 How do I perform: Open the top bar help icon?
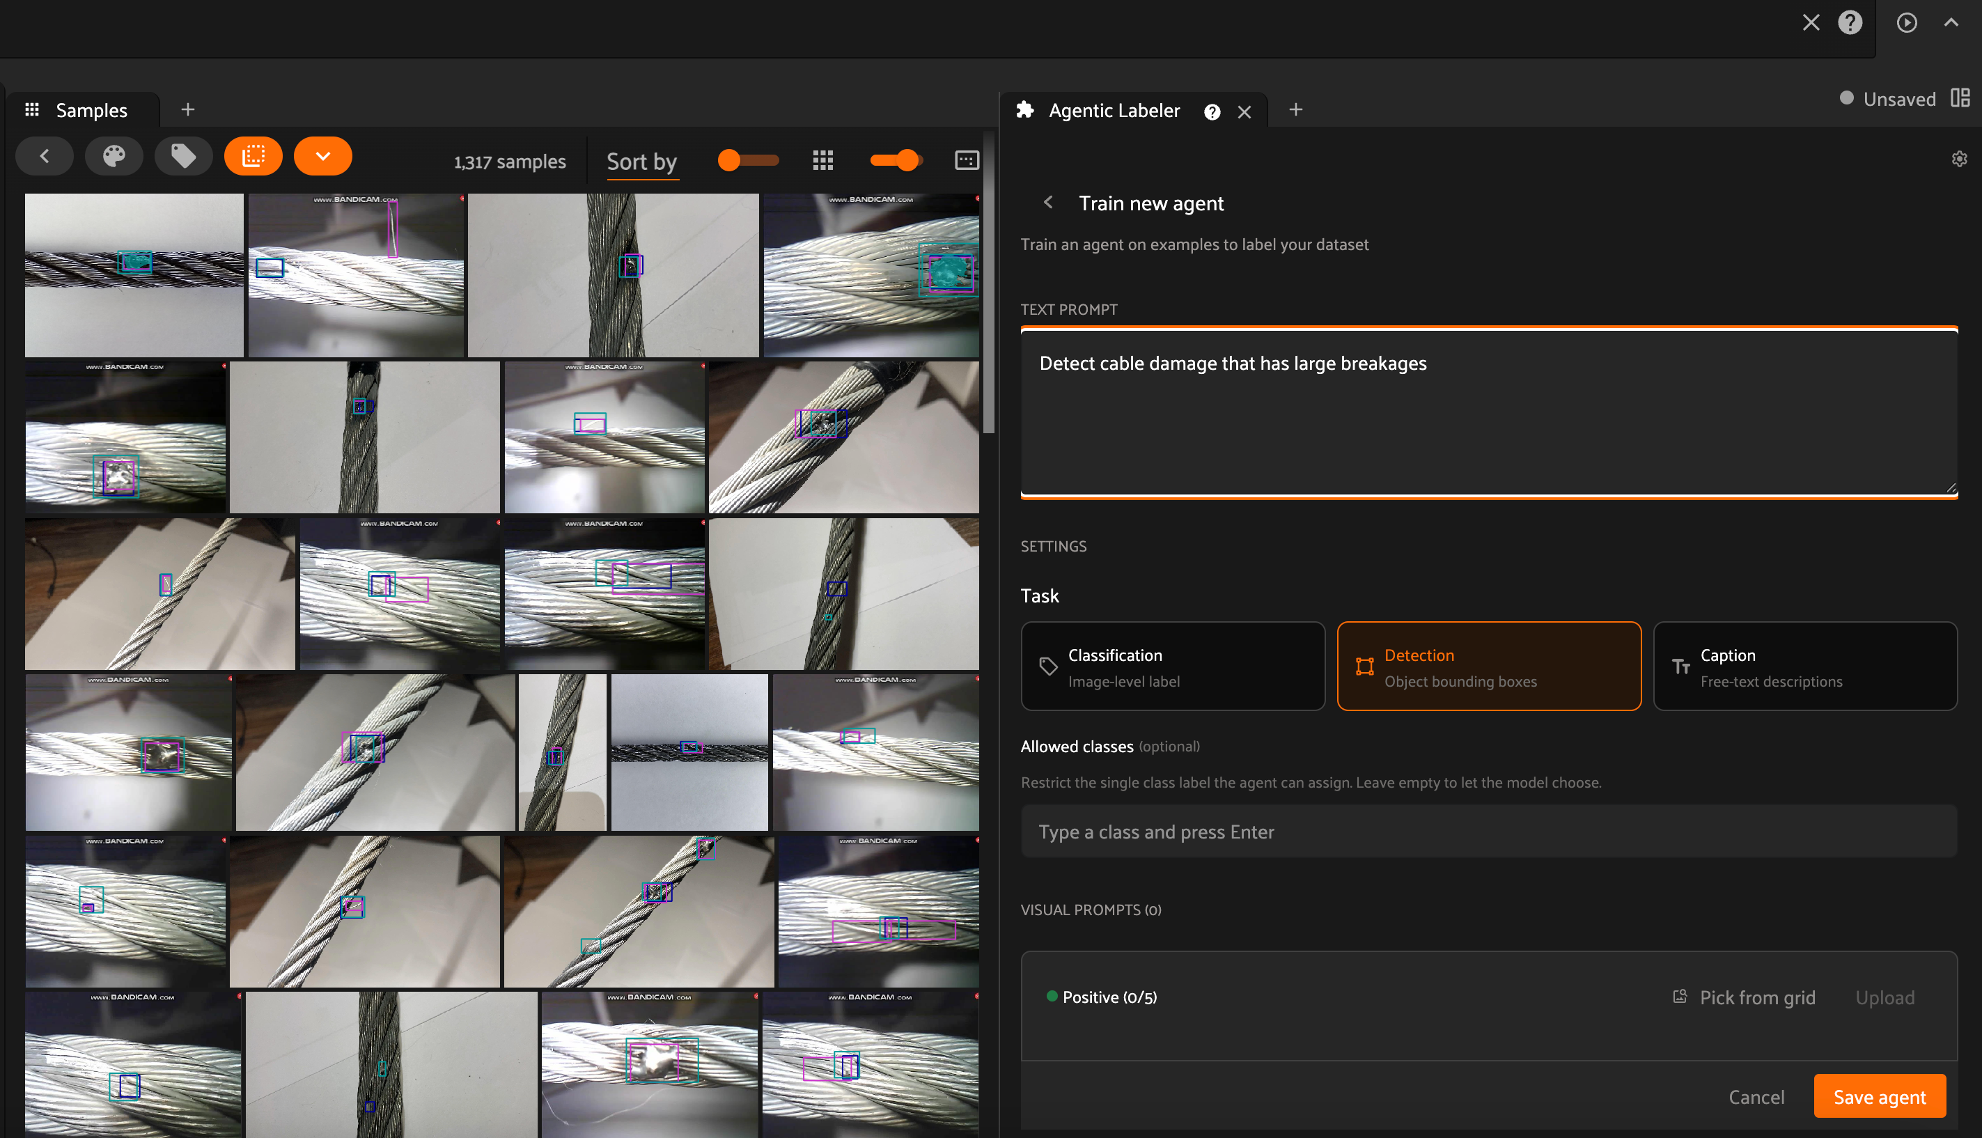[x=1850, y=23]
